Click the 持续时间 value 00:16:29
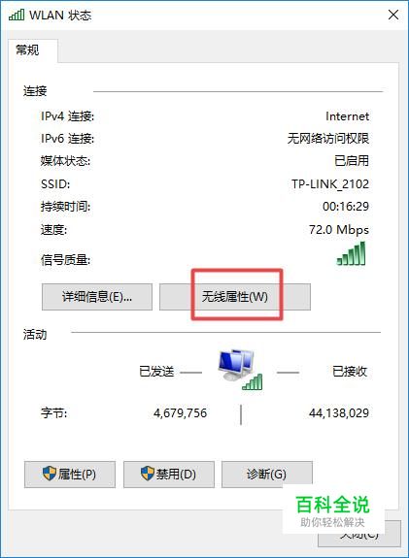Screen dimensions: 409x558 pyautogui.click(x=346, y=207)
